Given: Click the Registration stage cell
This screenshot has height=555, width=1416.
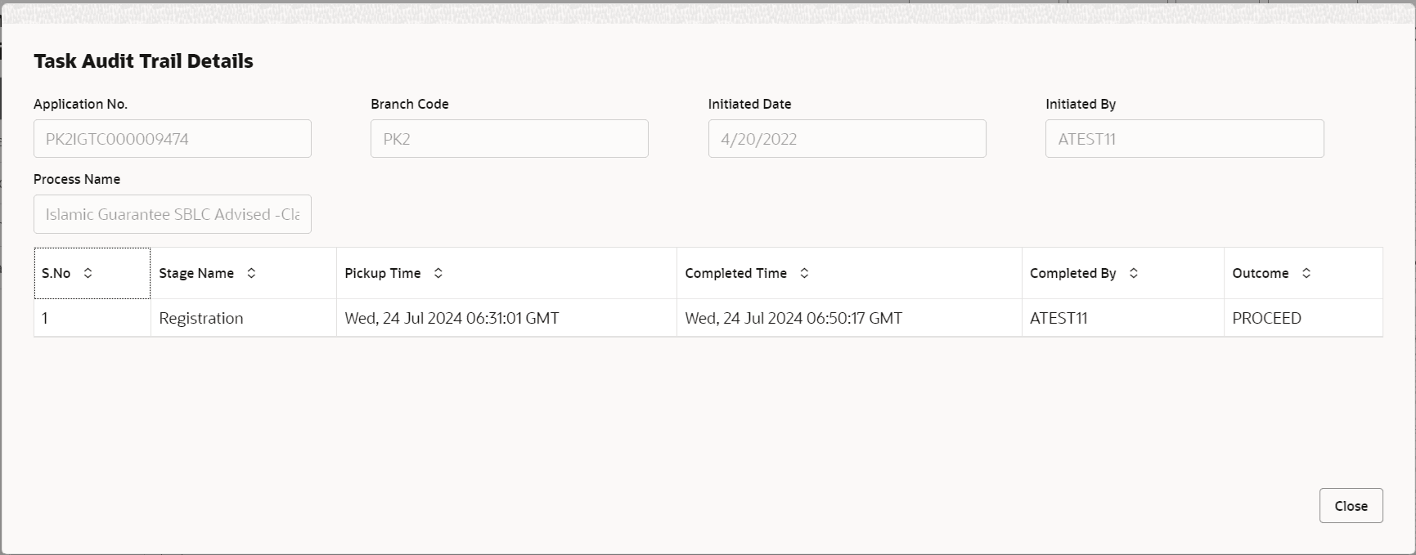Looking at the screenshot, I should tap(244, 318).
